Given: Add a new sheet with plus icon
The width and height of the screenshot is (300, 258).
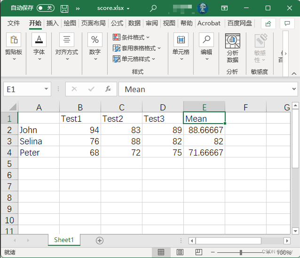Looking at the screenshot, I should coord(100,241).
